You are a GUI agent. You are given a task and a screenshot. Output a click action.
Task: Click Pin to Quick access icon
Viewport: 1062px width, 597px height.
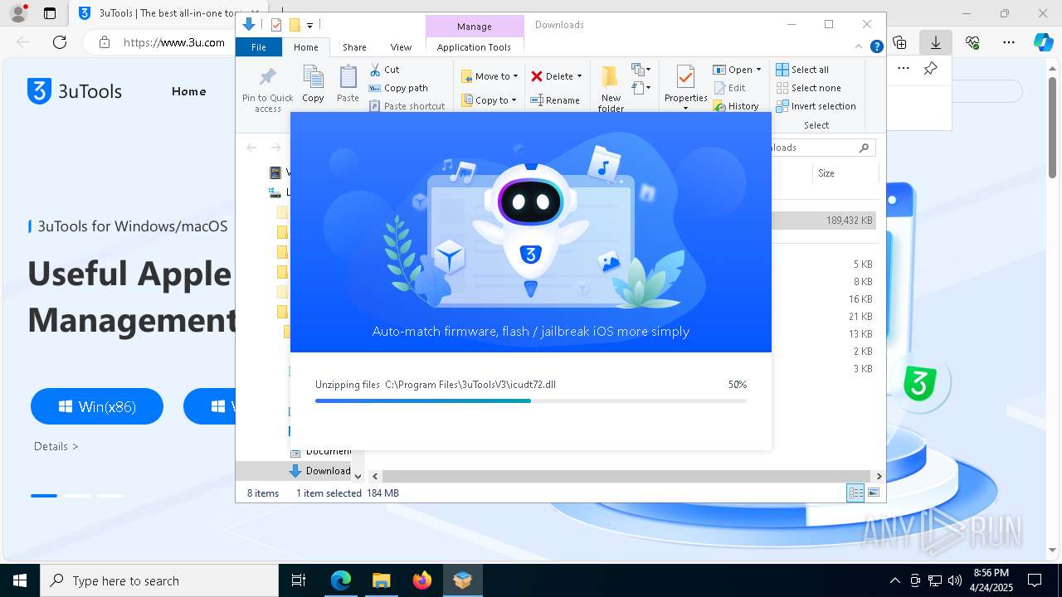(x=267, y=90)
